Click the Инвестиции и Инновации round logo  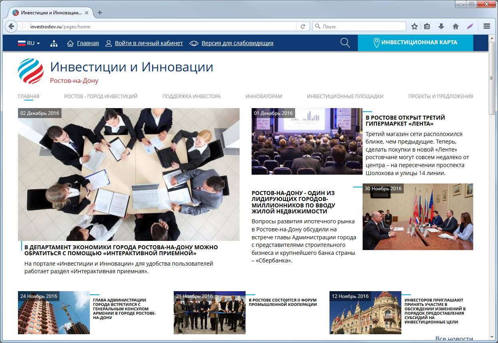pyautogui.click(x=31, y=71)
